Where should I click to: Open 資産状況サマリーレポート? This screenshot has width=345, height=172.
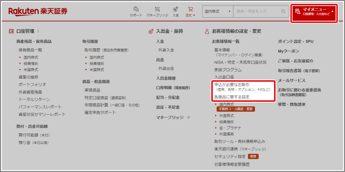point(42,115)
